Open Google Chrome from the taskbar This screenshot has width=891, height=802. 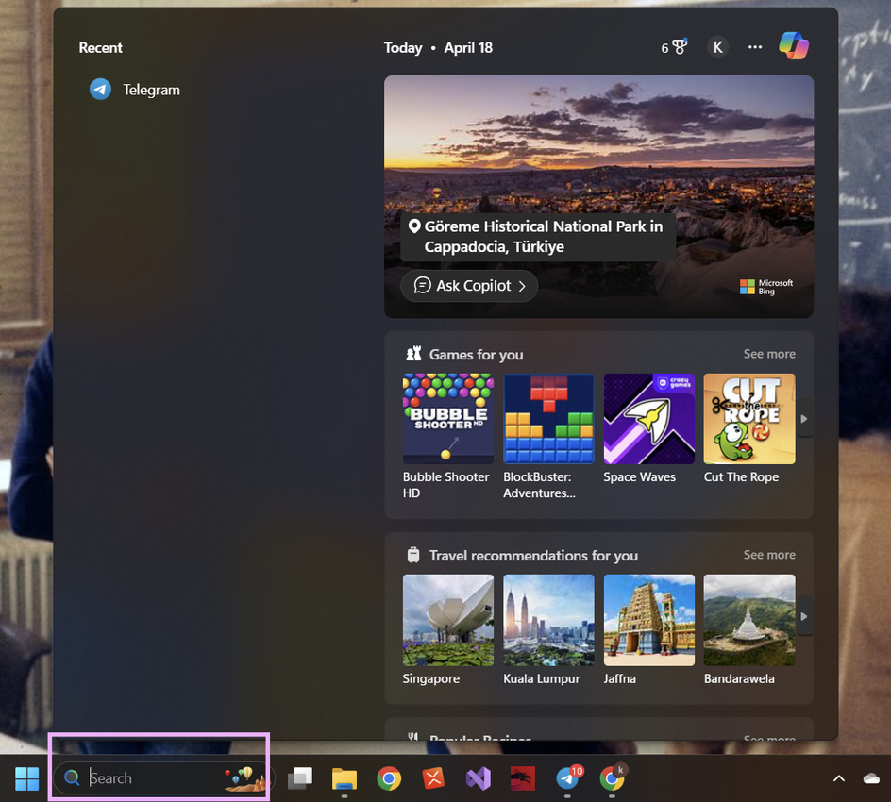pos(389,778)
